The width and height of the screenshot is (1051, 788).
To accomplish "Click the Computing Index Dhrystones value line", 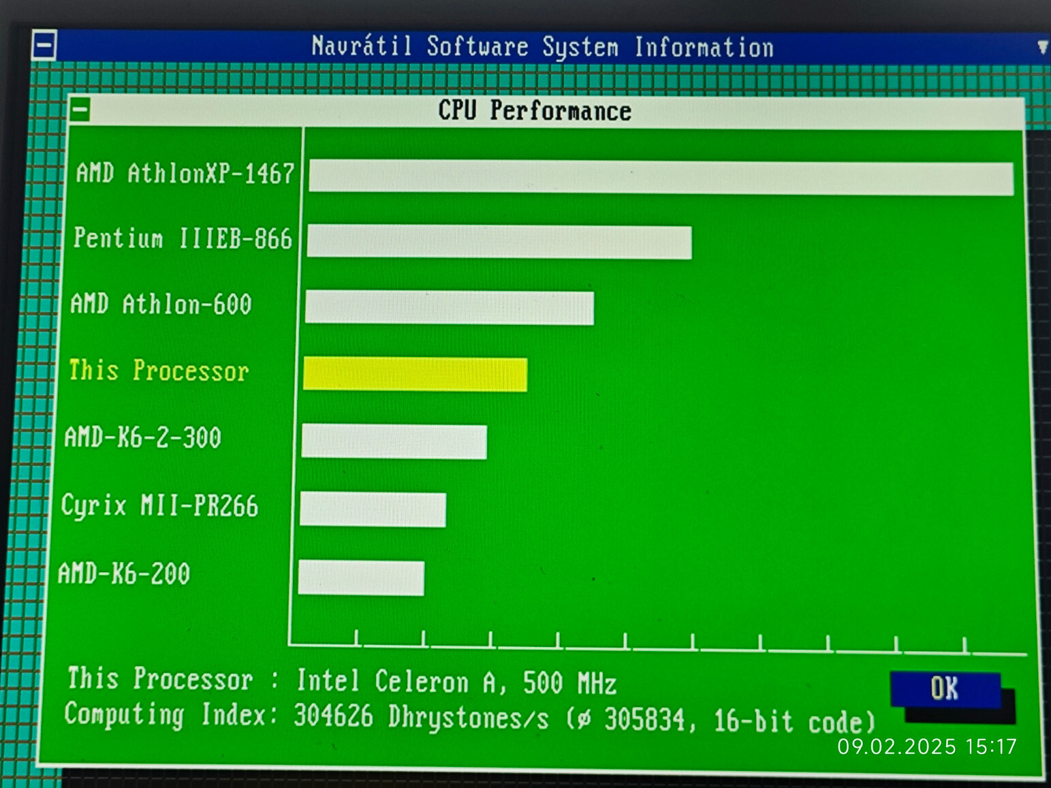I will 469,719.
